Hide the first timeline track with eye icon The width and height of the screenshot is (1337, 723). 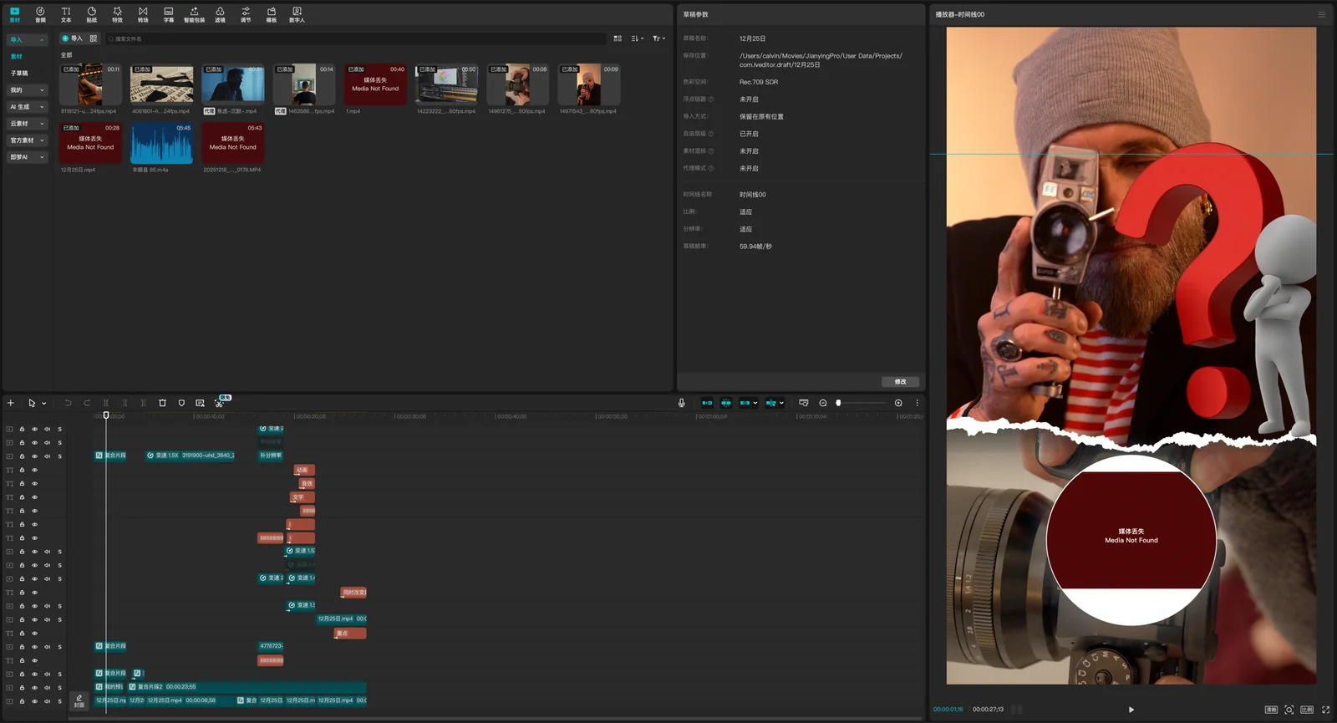[34, 429]
